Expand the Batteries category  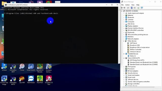(124, 15)
